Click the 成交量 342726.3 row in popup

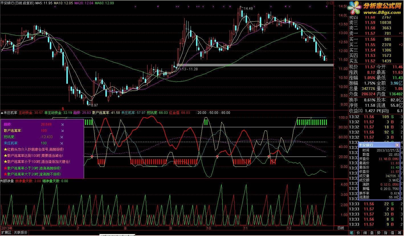(x=379, y=176)
